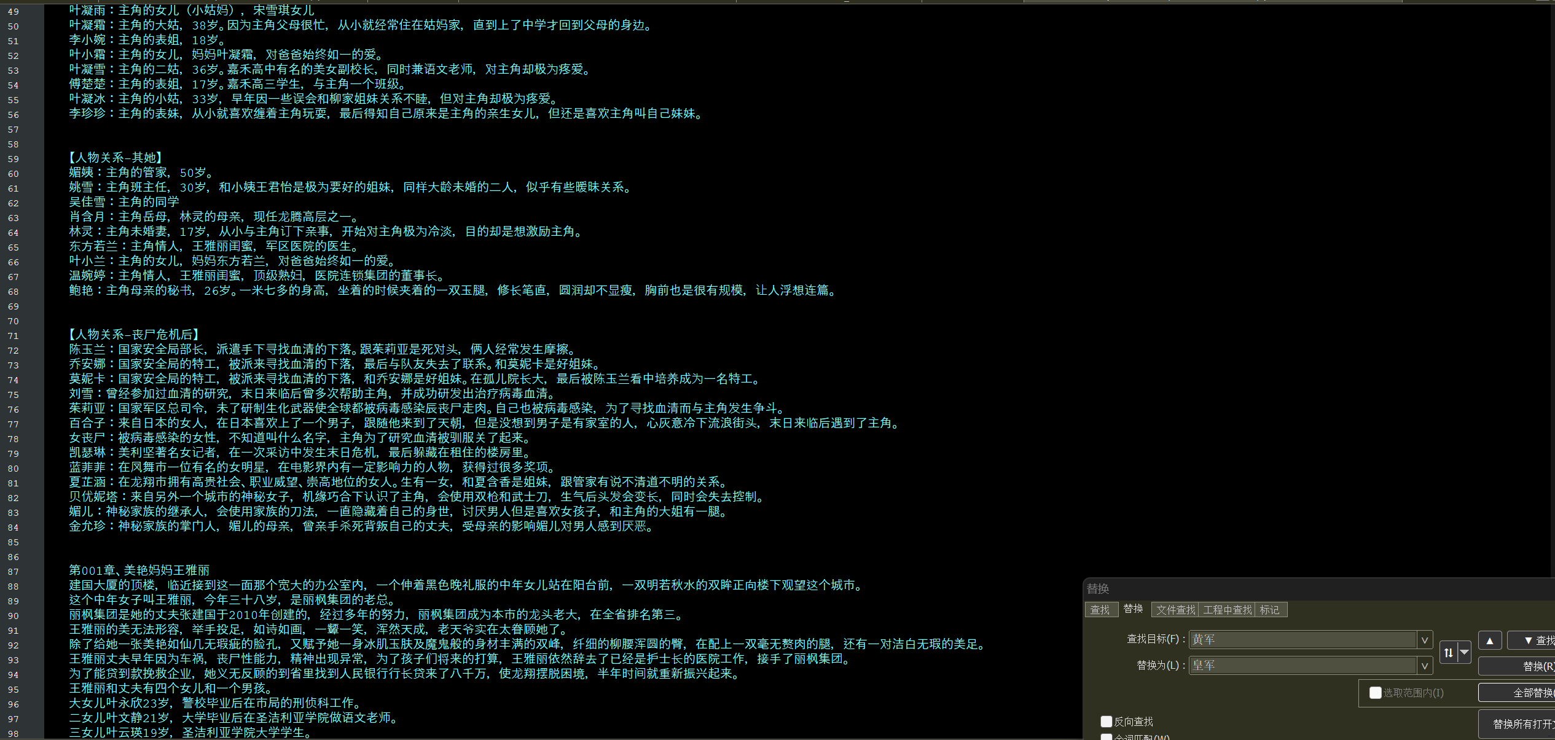This screenshot has height=740, width=1555.
Task: Enable the 反向查找 checkbox
Action: [x=1107, y=722]
